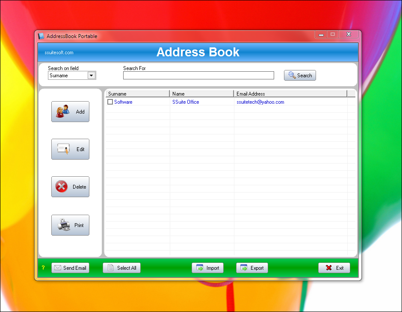Tick the checkbox beside Software entry
The width and height of the screenshot is (402, 312).
point(110,102)
